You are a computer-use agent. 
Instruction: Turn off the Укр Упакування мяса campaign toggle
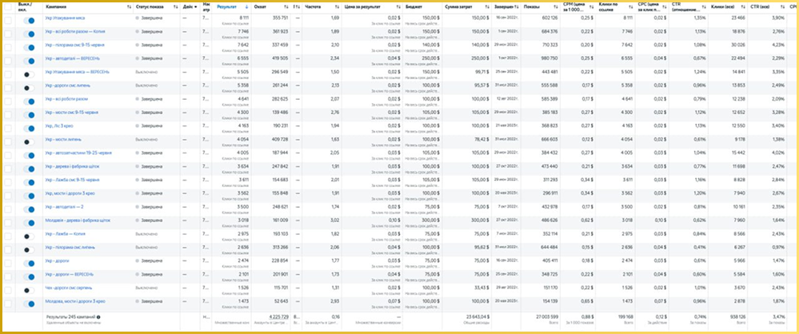[x=29, y=20]
